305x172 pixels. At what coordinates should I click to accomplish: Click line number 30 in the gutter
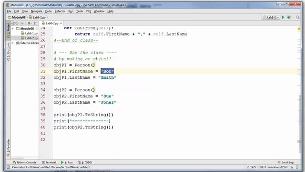point(43,65)
